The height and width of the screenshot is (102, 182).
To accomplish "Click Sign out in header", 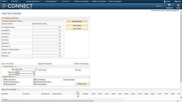I will [x=177, y=1].
